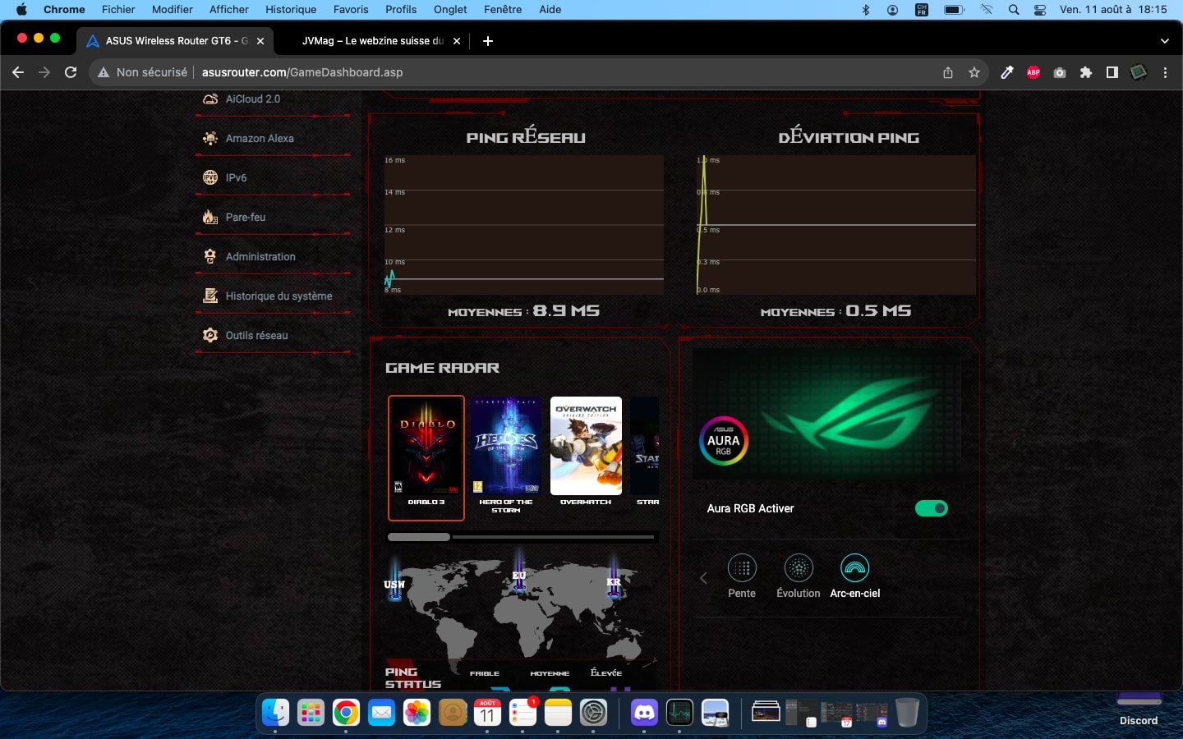
Task: Open the Administration settings page
Action: click(260, 256)
